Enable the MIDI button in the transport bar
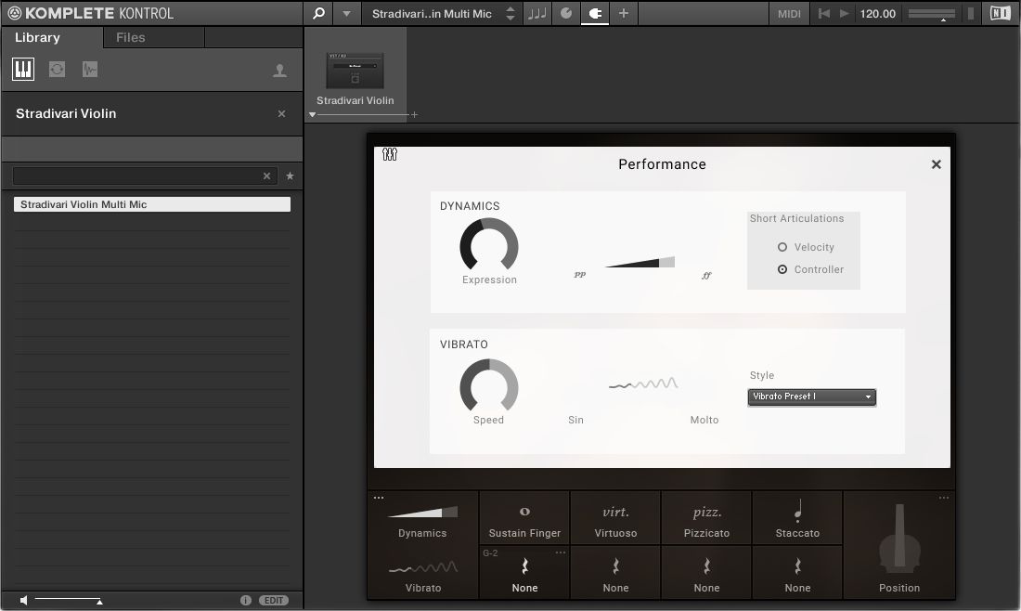The image size is (1021, 611). 789,14
